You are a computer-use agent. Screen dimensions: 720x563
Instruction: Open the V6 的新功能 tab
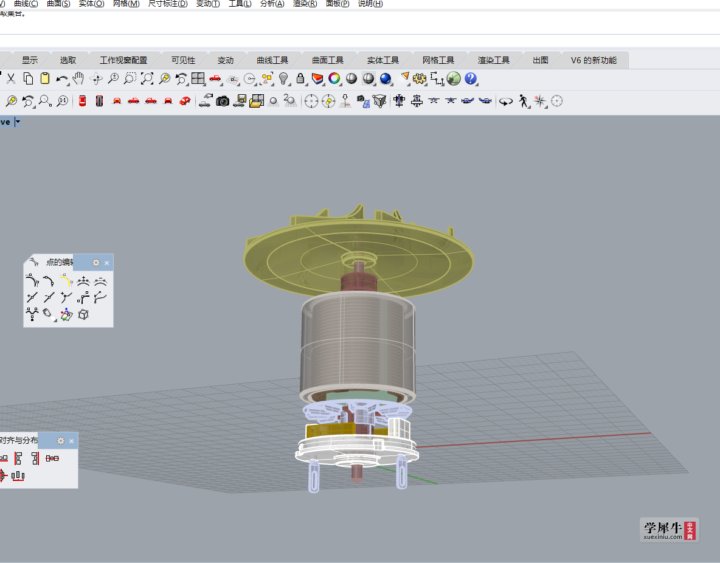coord(594,60)
